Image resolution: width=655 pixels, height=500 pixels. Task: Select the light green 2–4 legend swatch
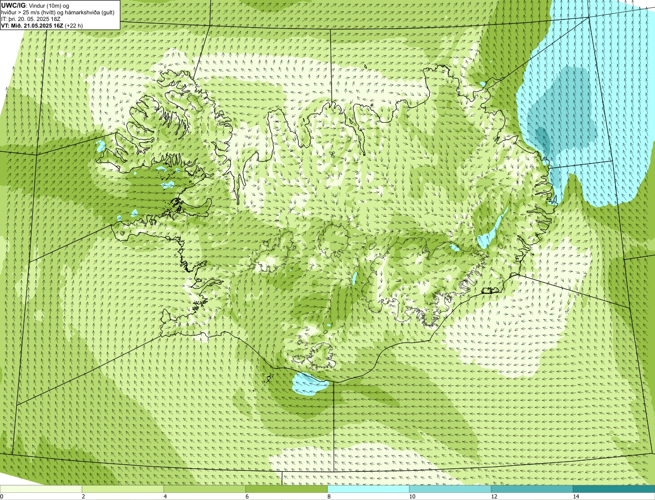123,489
